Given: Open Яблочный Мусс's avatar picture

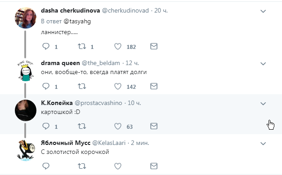Looking at the screenshot, I should coord(26,150).
